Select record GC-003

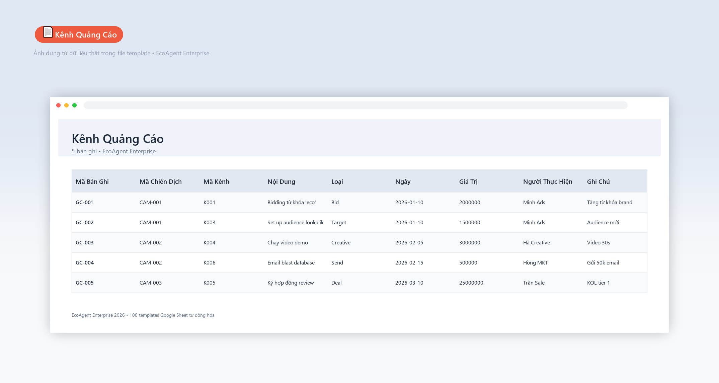click(x=85, y=242)
